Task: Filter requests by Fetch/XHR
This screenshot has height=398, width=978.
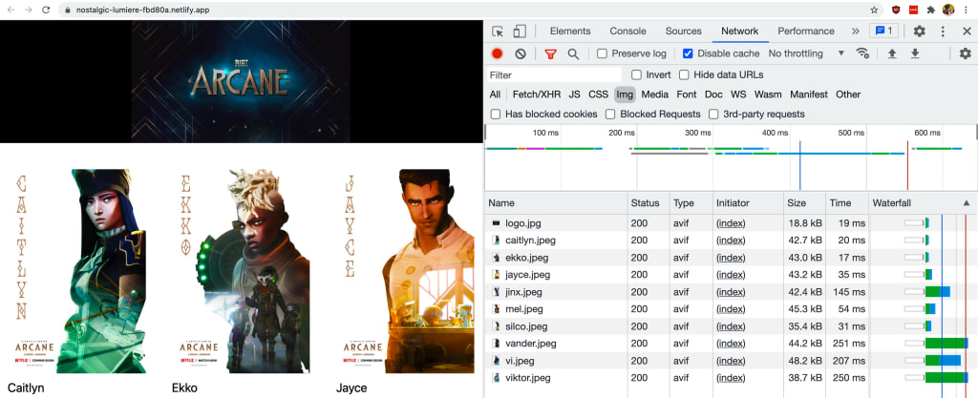Action: coord(537,94)
